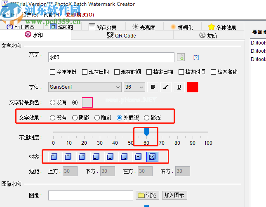Expand the font size 36 dropdown
Screen dimensions: 266x207
pos(134,87)
